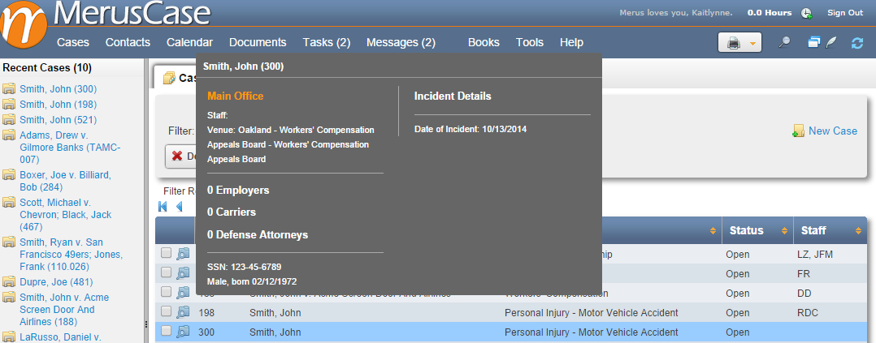Open Boxer, Joe v. Billiard, Bob case
876x343 pixels.
point(65,181)
